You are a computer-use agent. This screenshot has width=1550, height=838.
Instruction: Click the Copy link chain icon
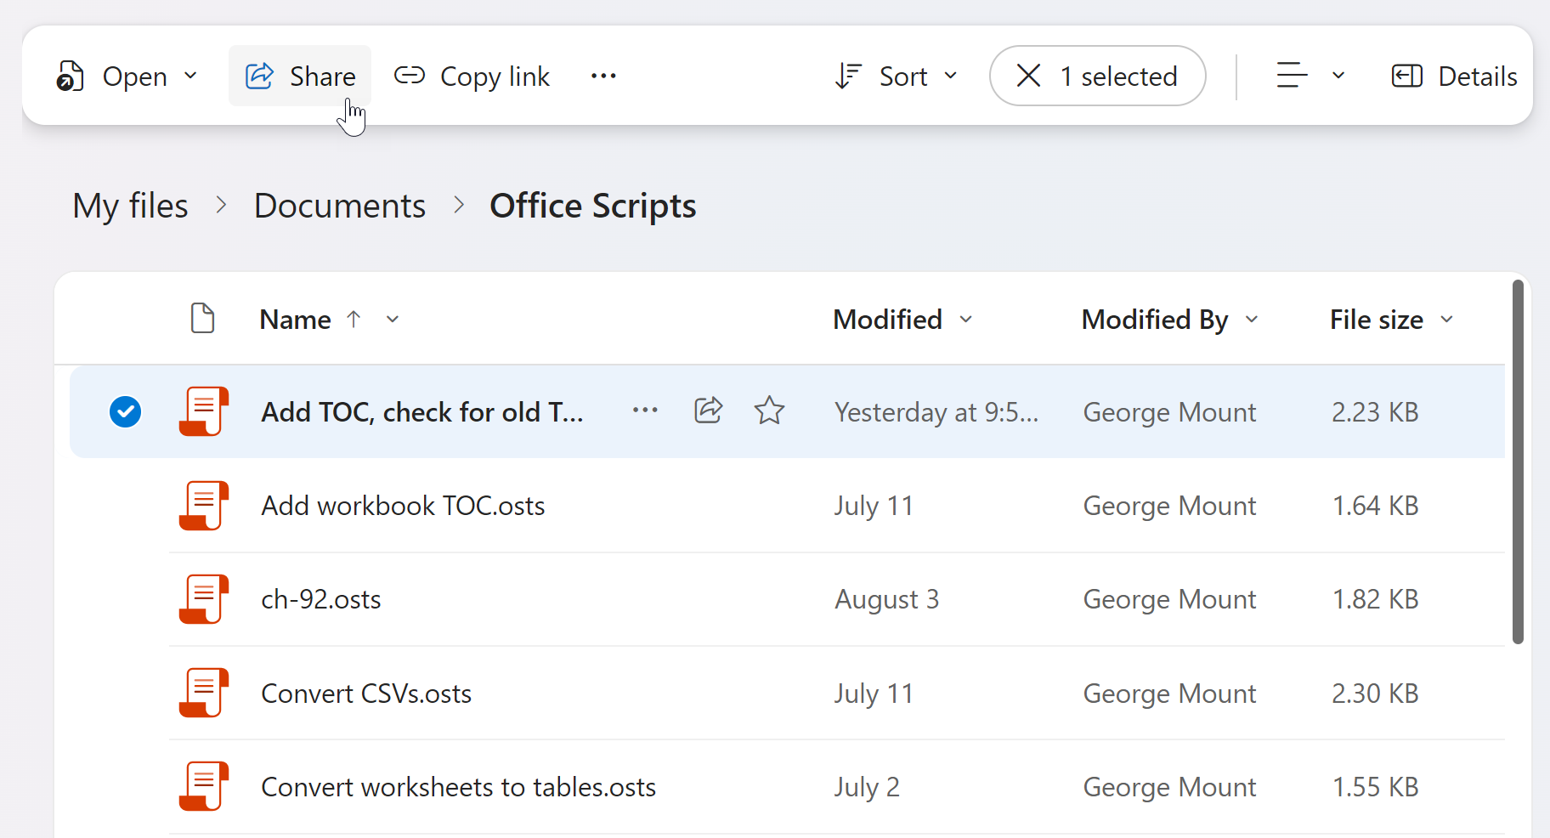[410, 76]
